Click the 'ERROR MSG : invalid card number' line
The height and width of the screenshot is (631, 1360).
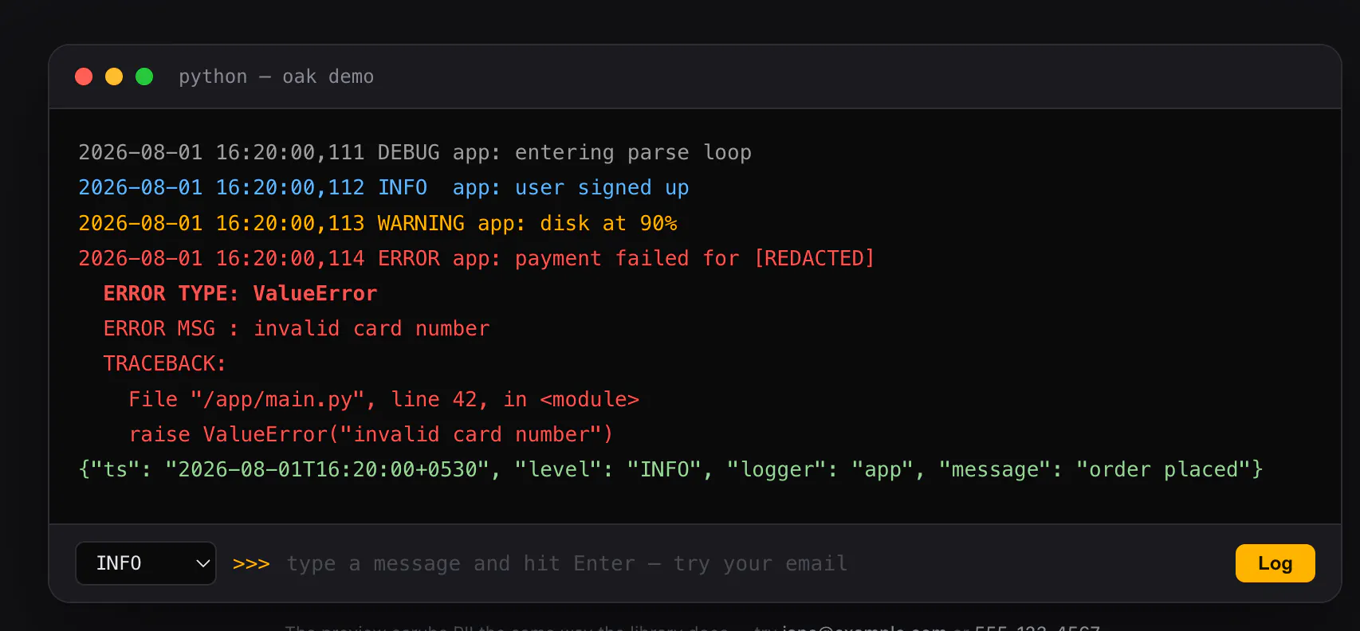(x=297, y=328)
